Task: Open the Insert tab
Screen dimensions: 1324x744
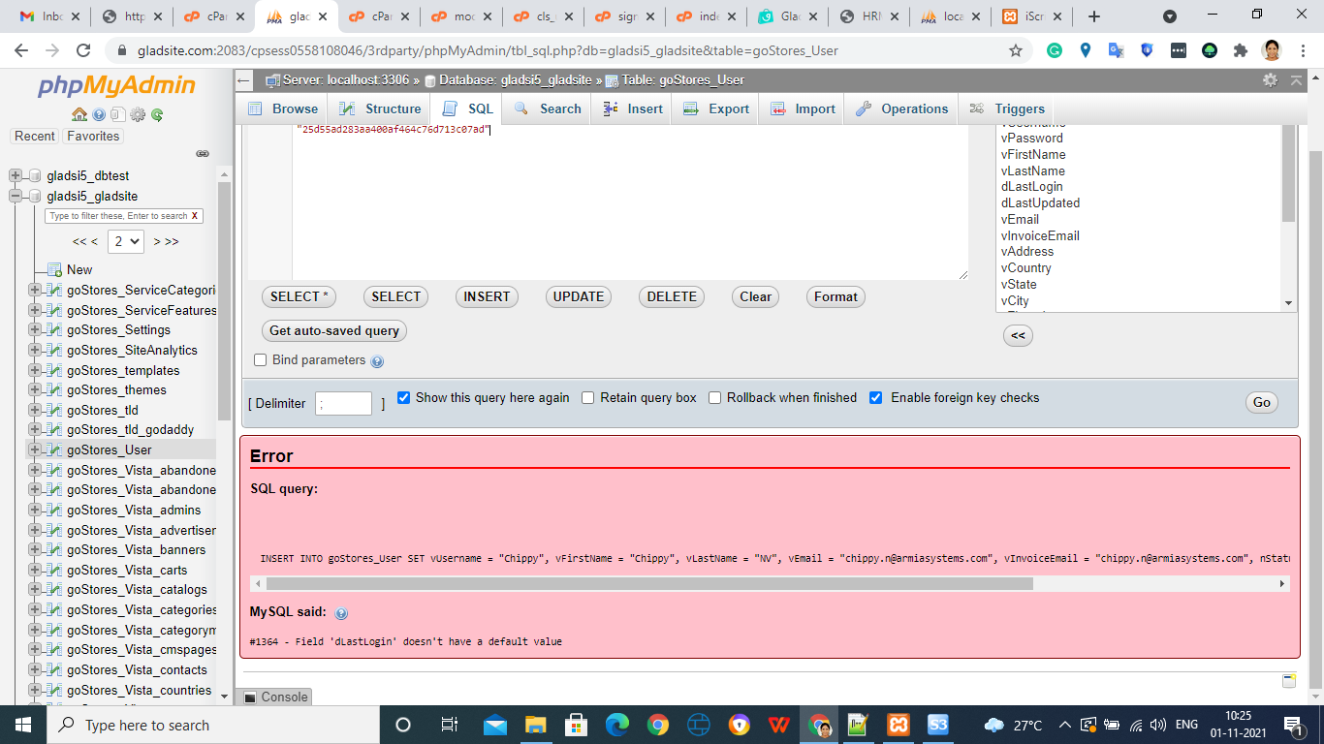Action: (x=633, y=108)
